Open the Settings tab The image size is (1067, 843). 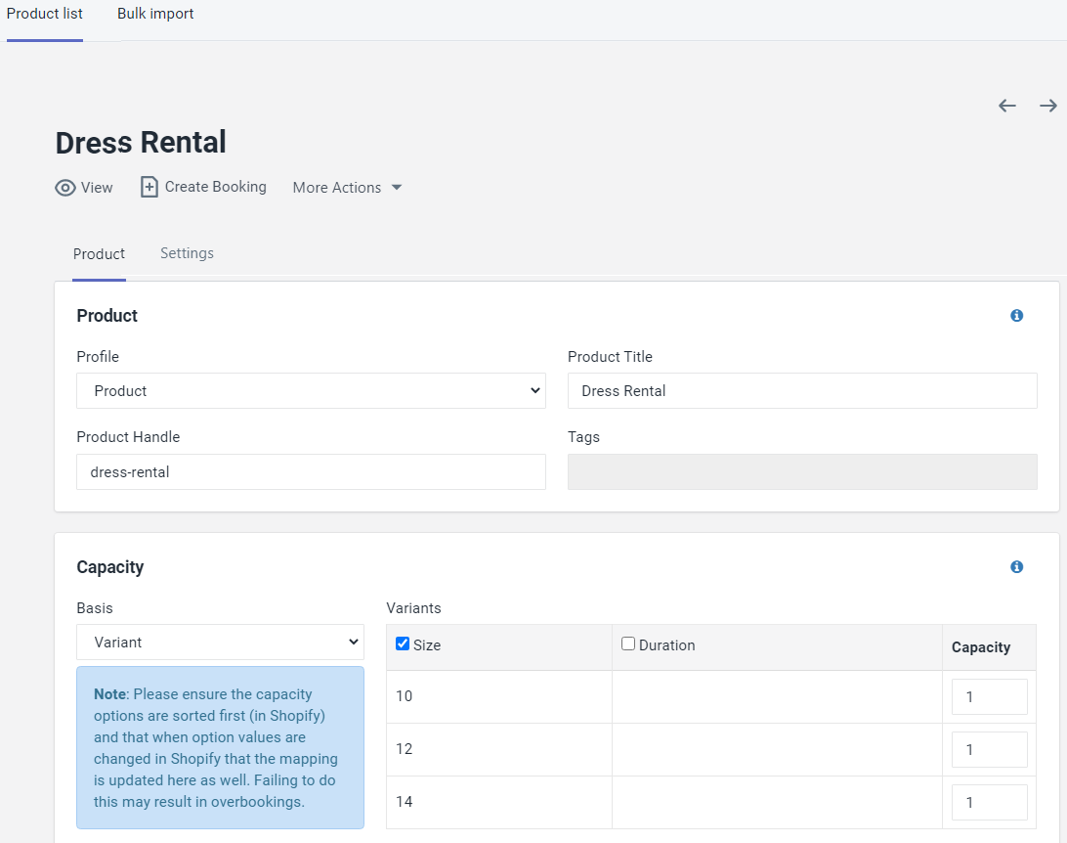pyautogui.click(x=188, y=253)
